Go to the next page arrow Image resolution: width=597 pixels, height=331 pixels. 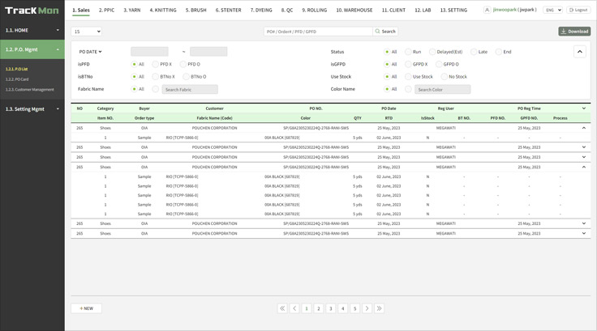(x=367, y=308)
